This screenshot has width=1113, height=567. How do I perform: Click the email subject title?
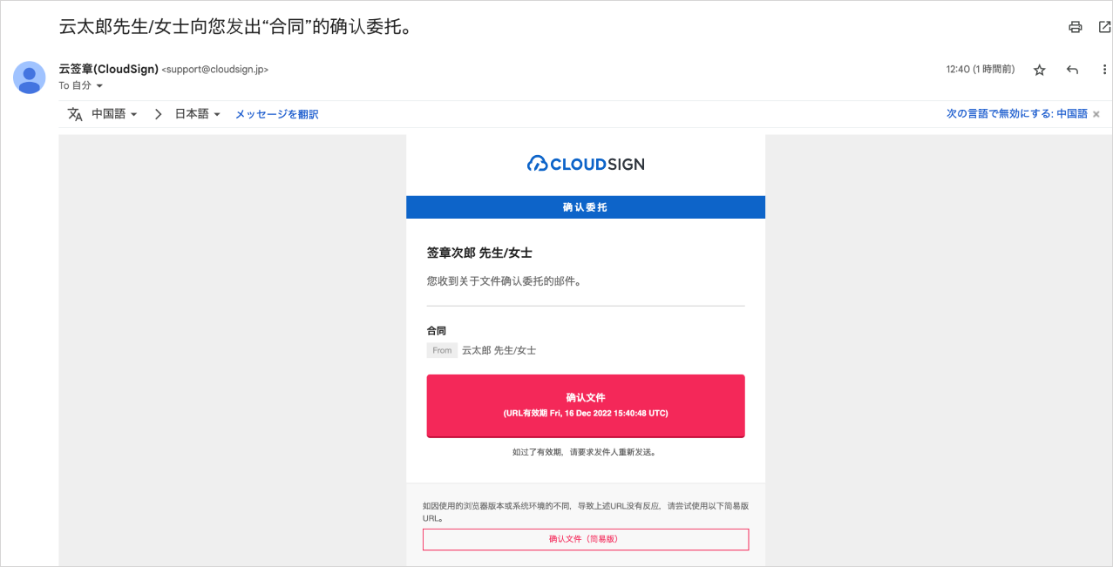pyautogui.click(x=234, y=27)
